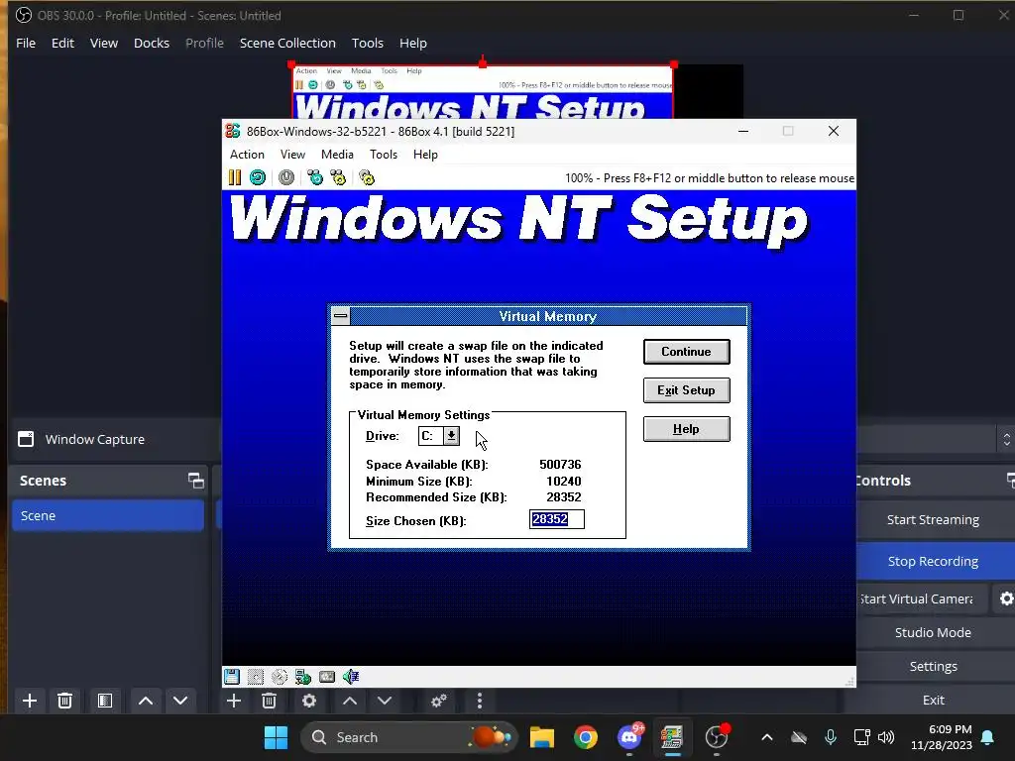Move the source up

[350, 701]
